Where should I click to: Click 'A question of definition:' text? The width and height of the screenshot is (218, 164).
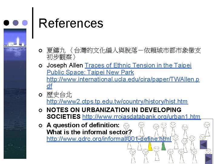(x=83, y=125)
